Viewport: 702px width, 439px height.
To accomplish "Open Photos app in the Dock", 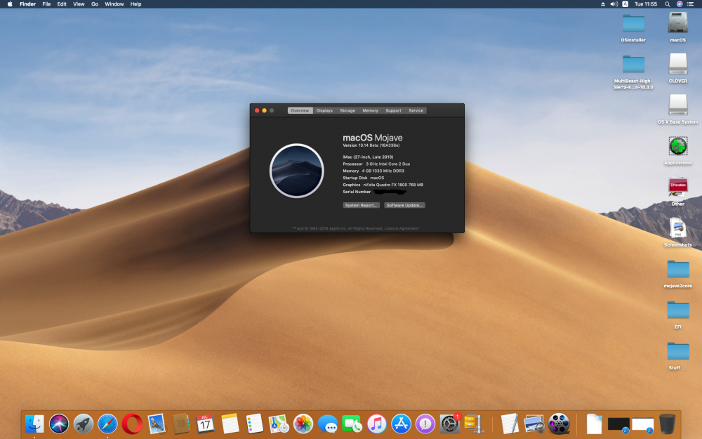I will pos(303,424).
